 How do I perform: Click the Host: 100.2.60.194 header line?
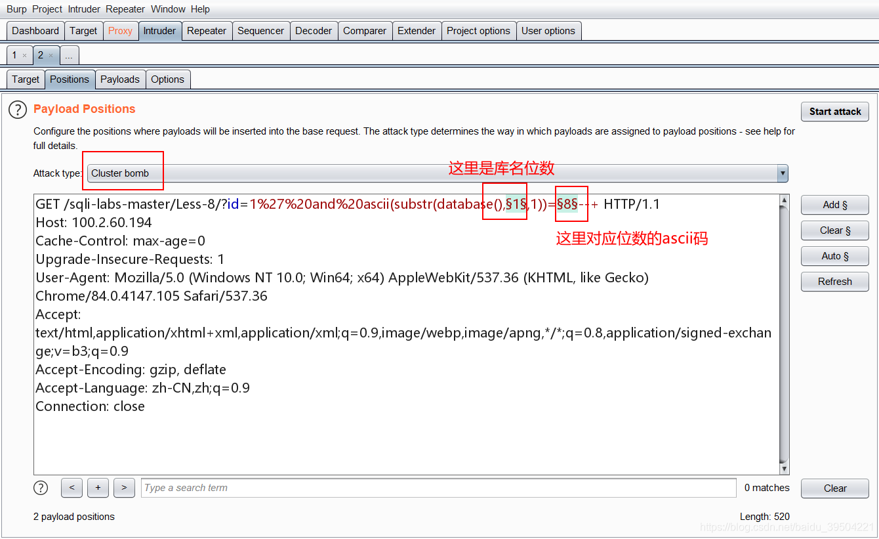pyautogui.click(x=94, y=223)
